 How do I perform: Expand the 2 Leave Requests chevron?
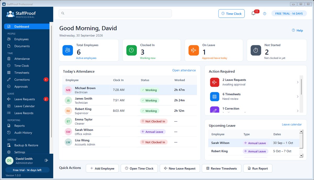coord(298,82)
